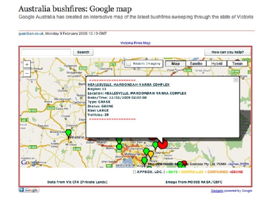Click the CONTROLLED legend label
The height and width of the screenshot is (201, 268).
(x=192, y=172)
